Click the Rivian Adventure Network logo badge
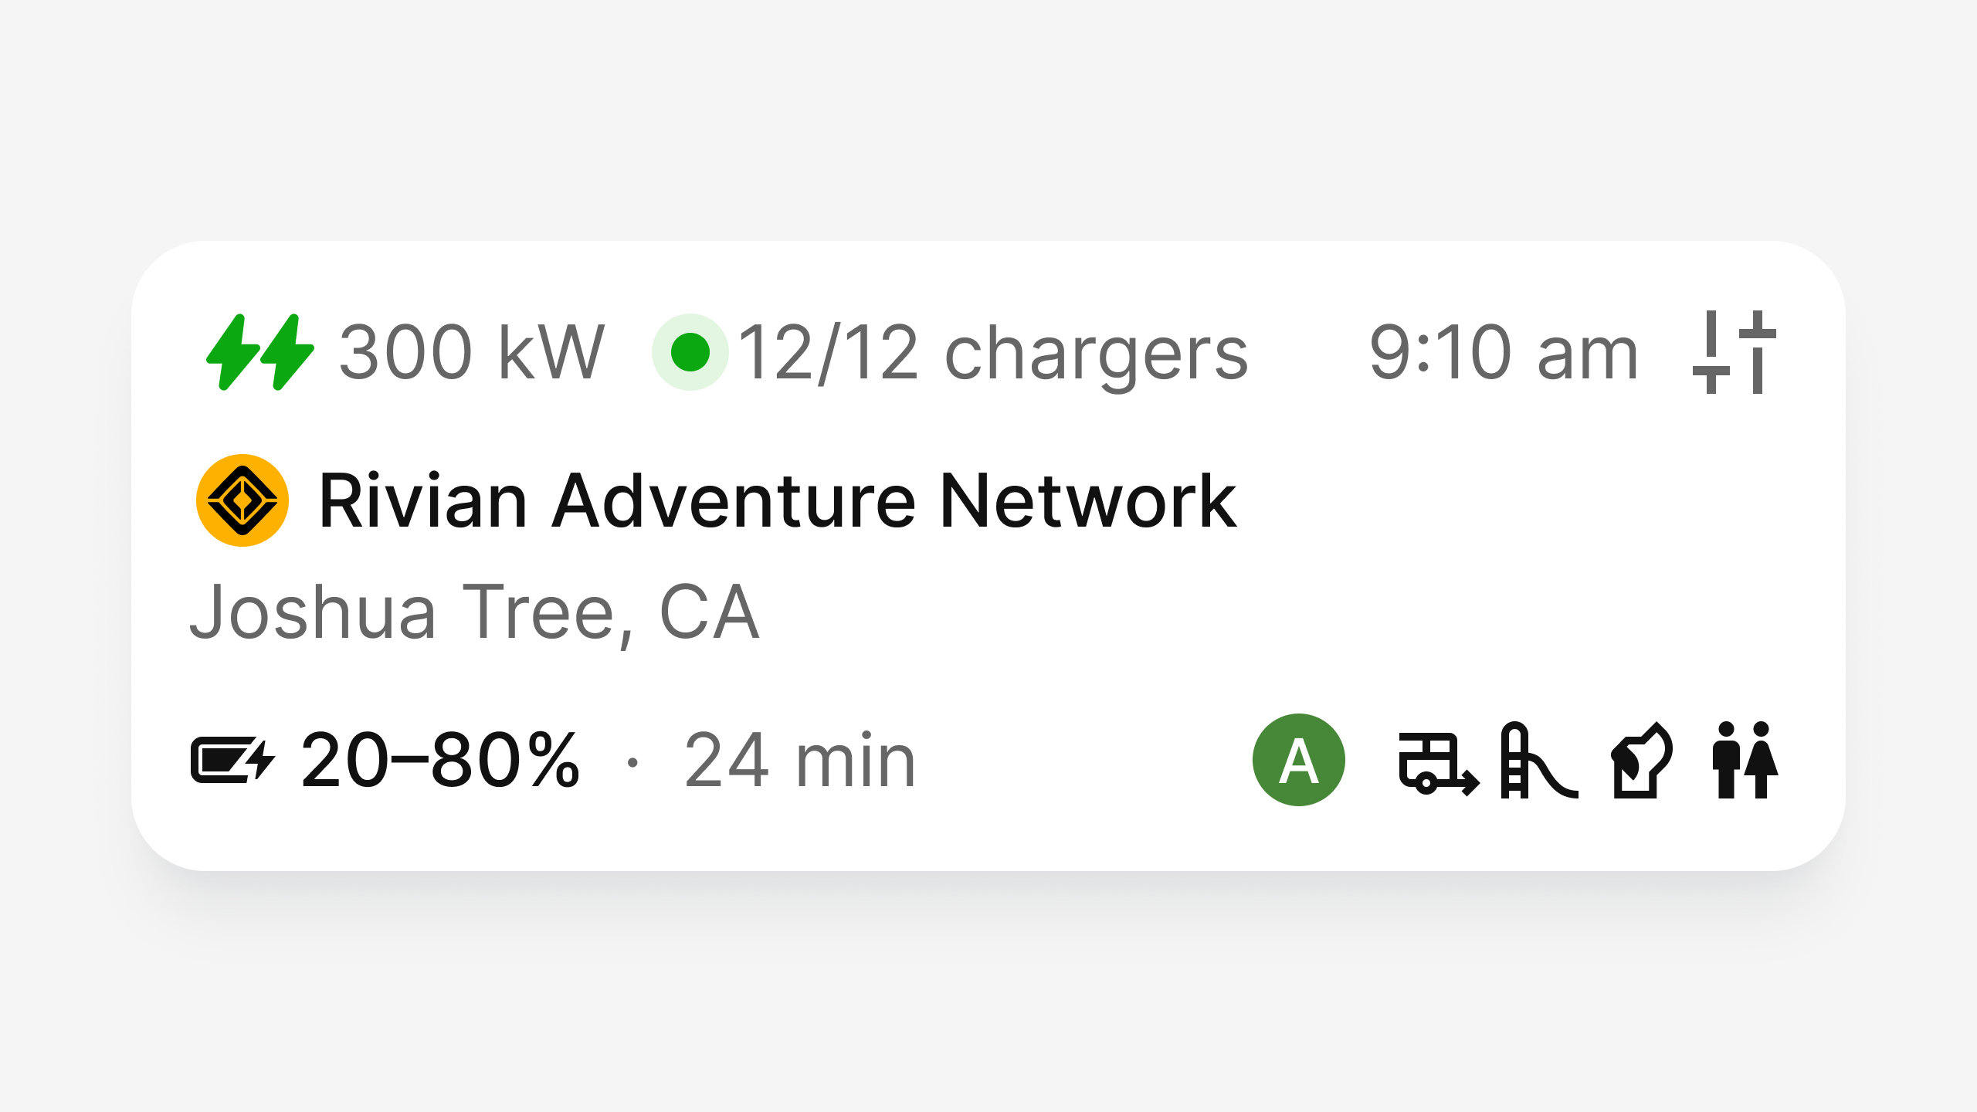Image resolution: width=1977 pixels, height=1112 pixels. tap(242, 500)
